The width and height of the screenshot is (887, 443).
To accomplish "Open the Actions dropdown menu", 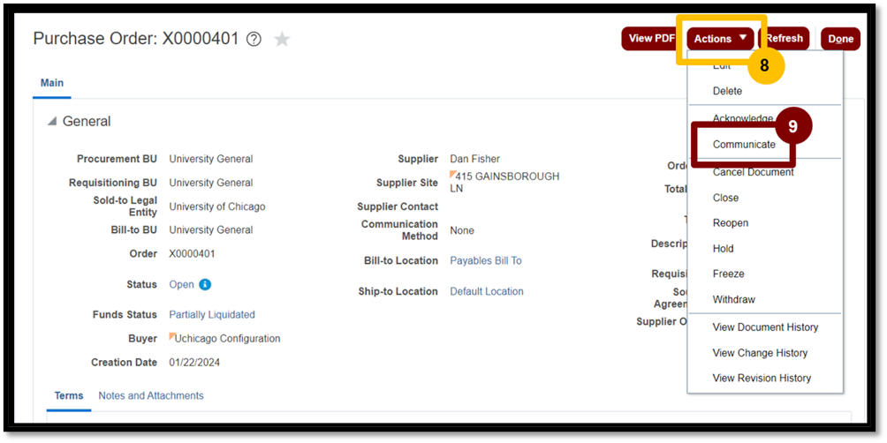I will [x=720, y=39].
